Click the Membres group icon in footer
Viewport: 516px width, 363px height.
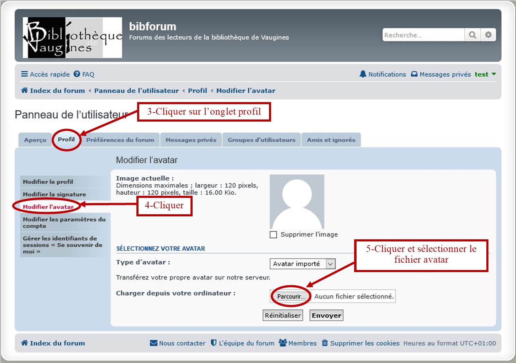[283, 343]
